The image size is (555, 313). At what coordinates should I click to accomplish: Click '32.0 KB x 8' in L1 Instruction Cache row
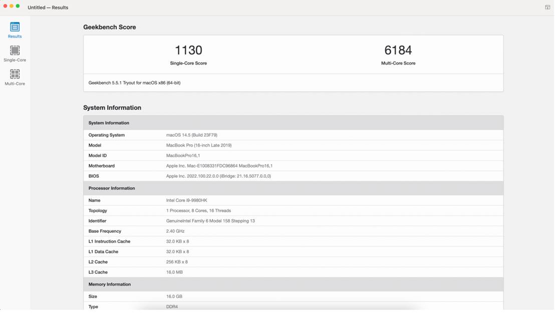[x=178, y=241]
